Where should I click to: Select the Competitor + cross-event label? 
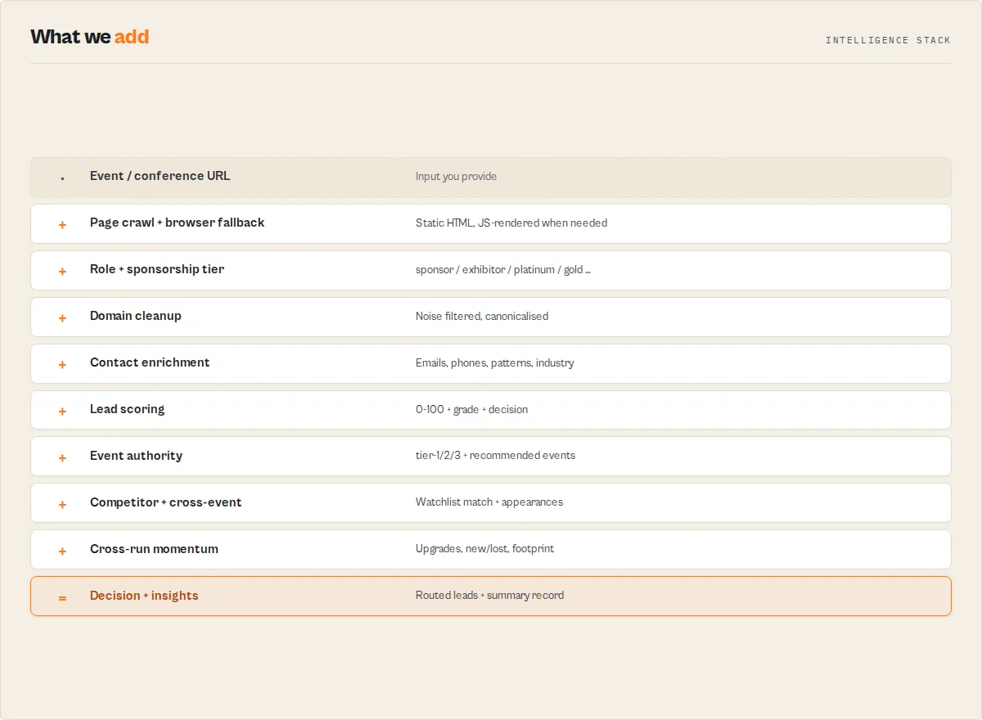pos(165,502)
